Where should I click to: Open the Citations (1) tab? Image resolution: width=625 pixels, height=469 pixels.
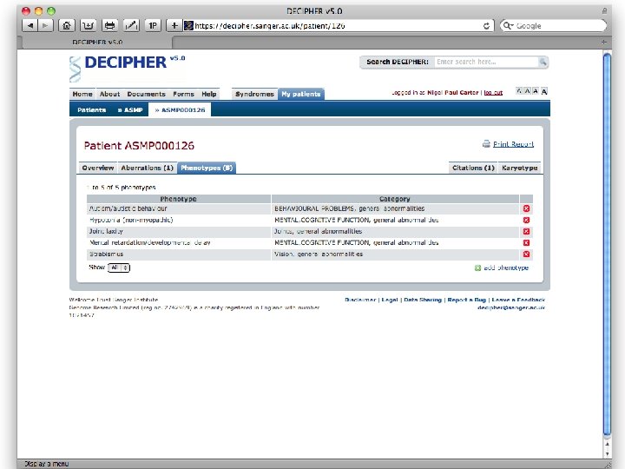pos(473,168)
